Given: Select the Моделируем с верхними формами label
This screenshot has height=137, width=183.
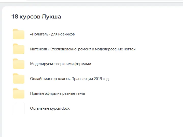Looking at the screenshot, I should (60, 64).
